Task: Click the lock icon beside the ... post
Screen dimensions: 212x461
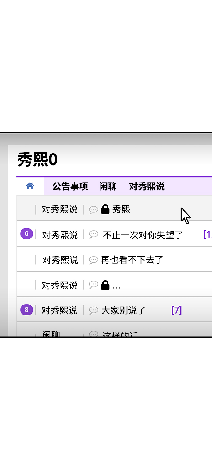Action: click(105, 285)
